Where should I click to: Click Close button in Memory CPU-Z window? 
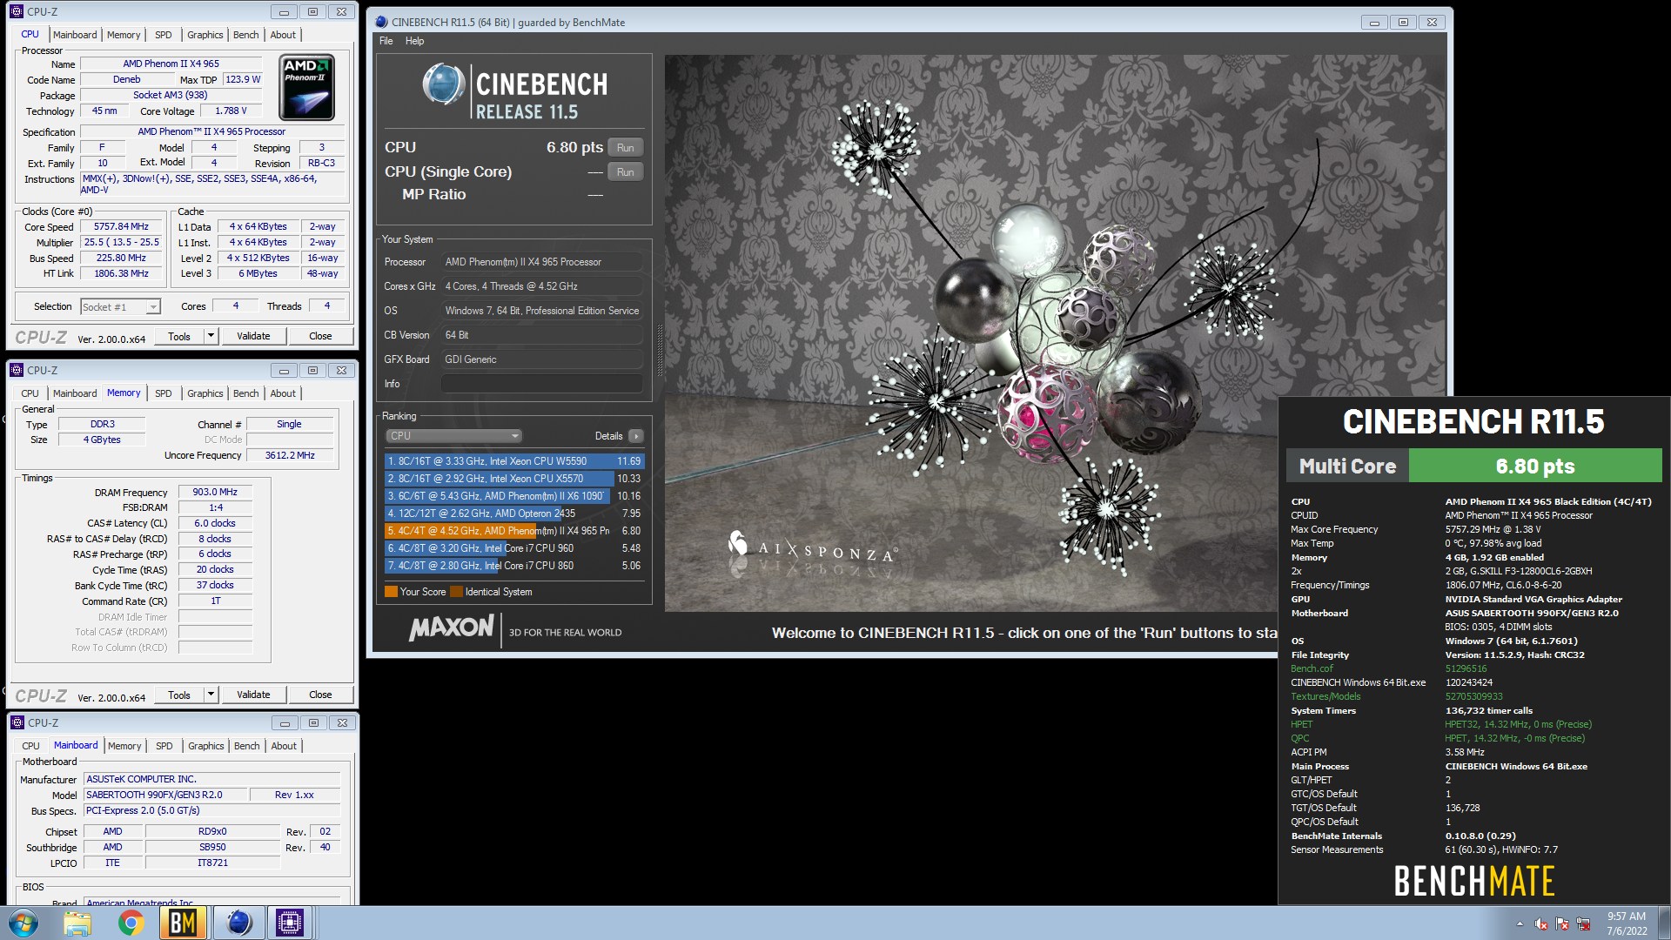(x=320, y=695)
